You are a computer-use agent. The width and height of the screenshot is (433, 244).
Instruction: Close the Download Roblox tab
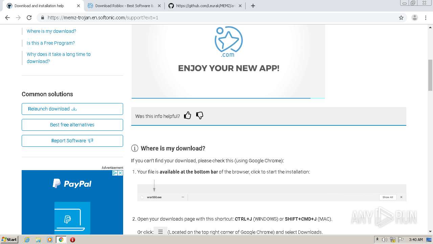coord(159,6)
